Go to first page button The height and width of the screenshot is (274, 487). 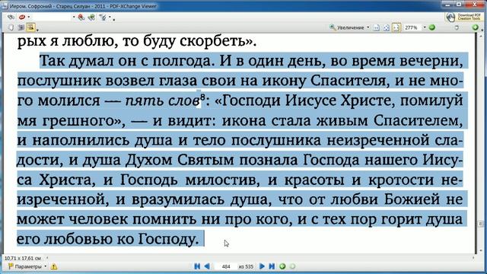(x=197, y=266)
